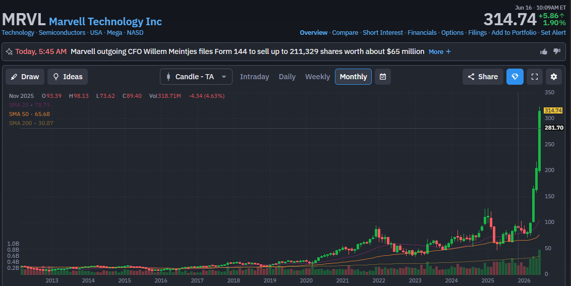Click Add to Portfolio
This screenshot has width=571, height=286.
point(514,32)
